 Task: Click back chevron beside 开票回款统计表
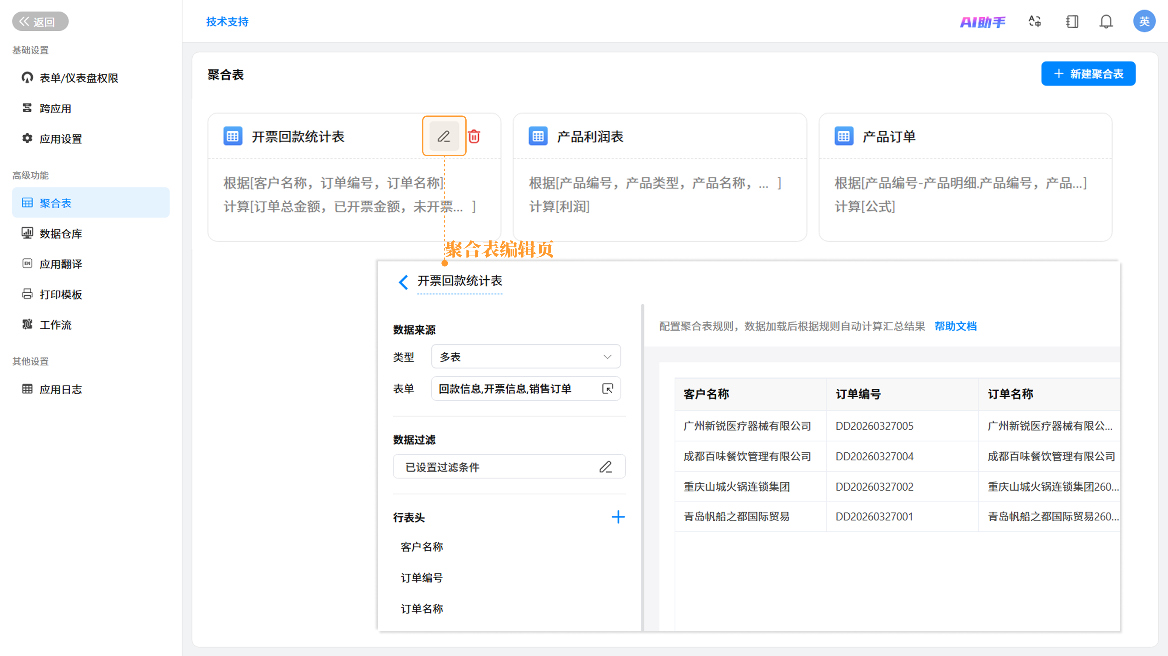tap(403, 282)
